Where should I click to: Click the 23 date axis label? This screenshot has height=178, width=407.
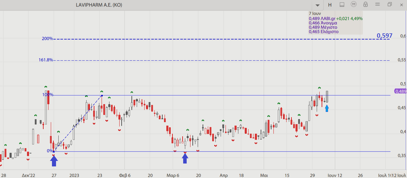click(x=100, y=175)
